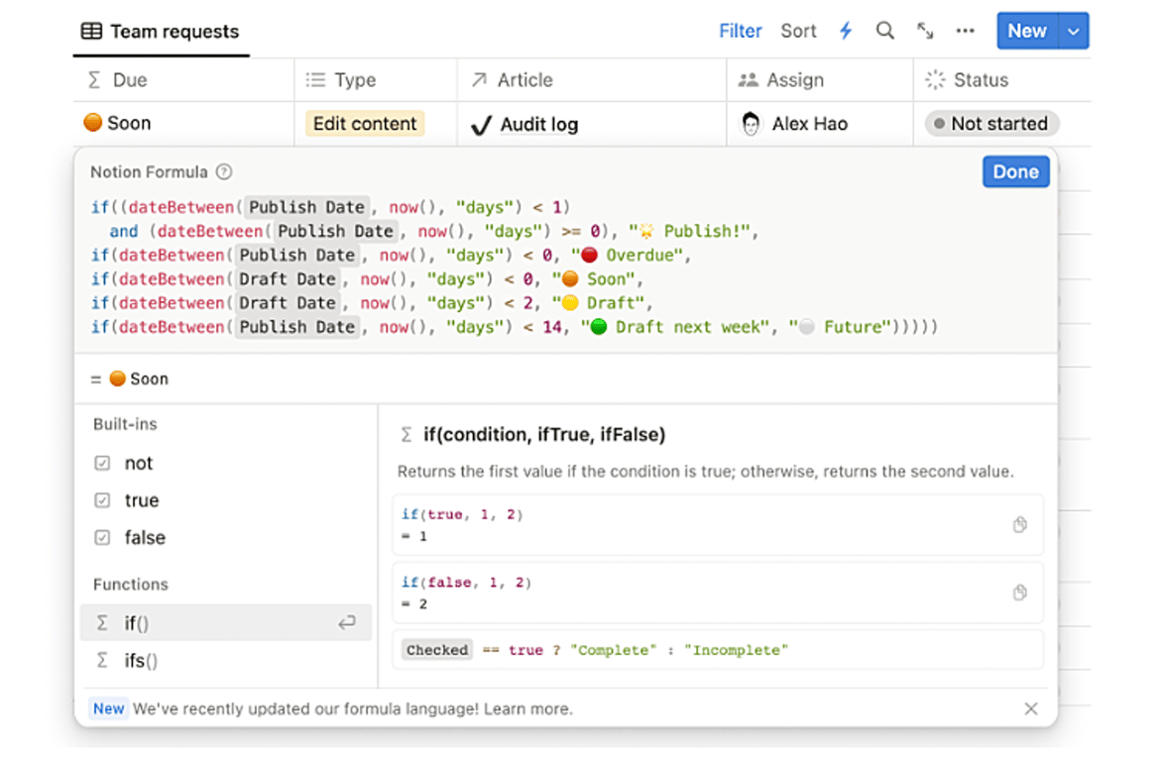Click the Assign column header

coord(819,79)
